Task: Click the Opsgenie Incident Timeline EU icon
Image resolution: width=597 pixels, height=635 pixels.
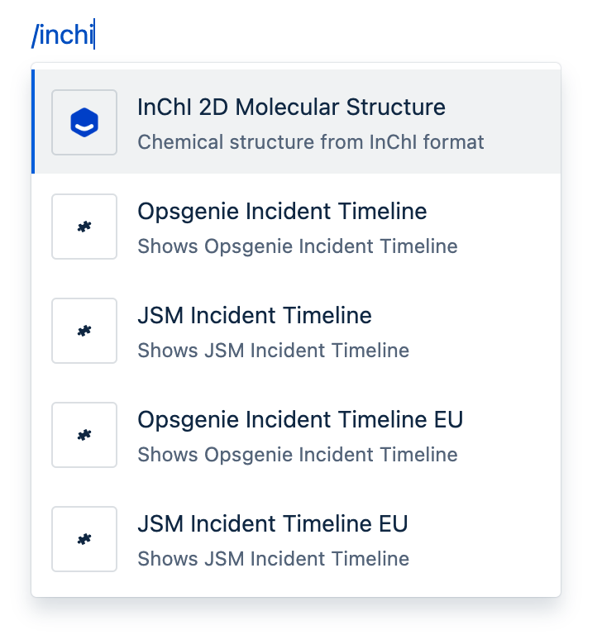Action: click(x=84, y=435)
